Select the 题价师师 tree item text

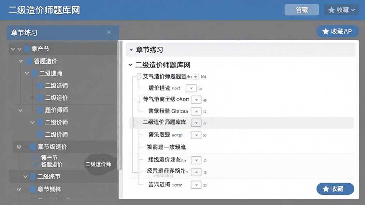56,110
